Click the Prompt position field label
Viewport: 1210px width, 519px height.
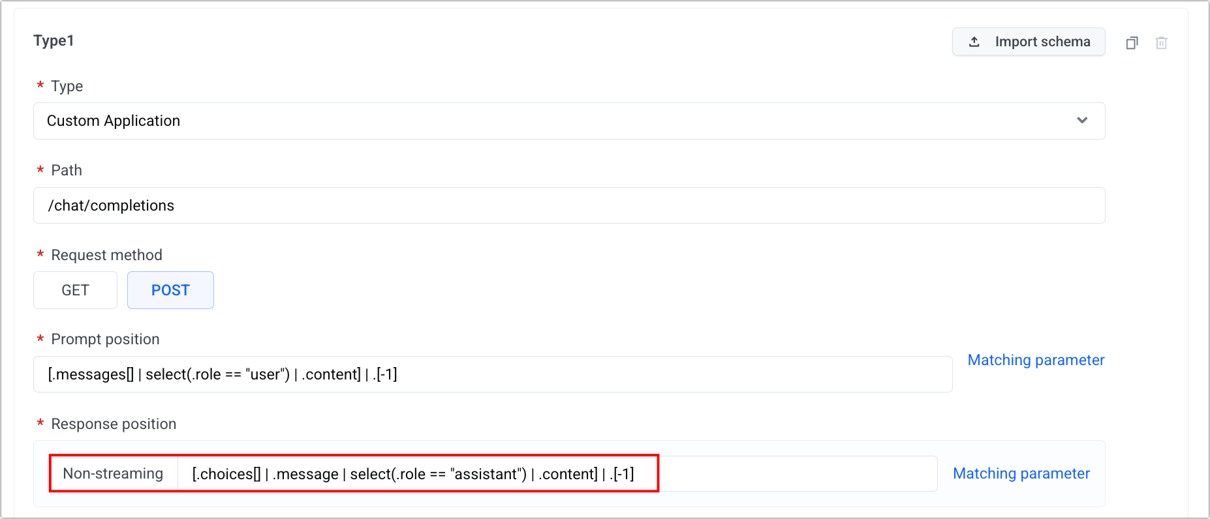[105, 339]
